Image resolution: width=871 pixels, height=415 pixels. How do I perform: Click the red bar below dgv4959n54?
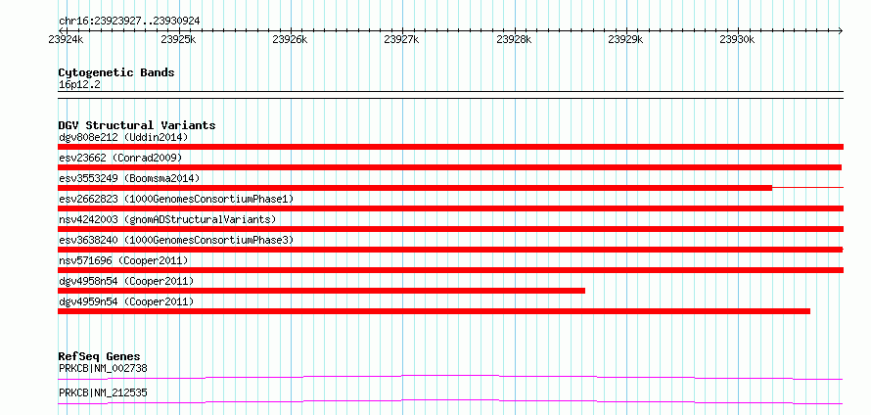click(x=434, y=311)
